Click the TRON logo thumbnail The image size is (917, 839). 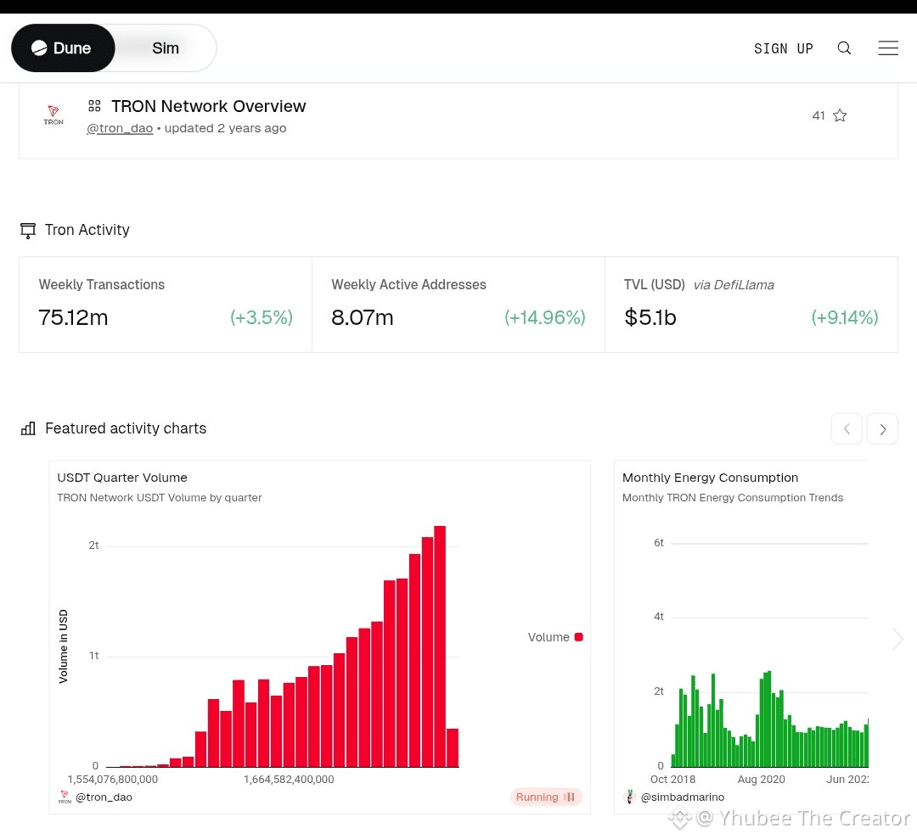coord(53,115)
